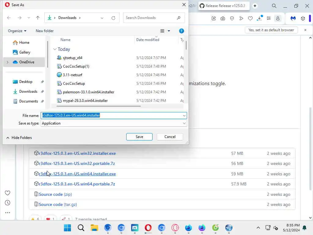Image resolution: width=313 pixels, height=235 pixels.
Task: Change view layout icon in Save As
Action: point(162,31)
